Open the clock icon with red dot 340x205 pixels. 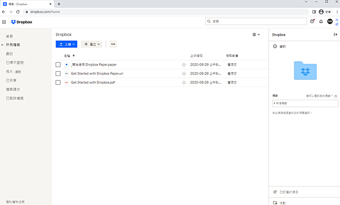[312, 21]
